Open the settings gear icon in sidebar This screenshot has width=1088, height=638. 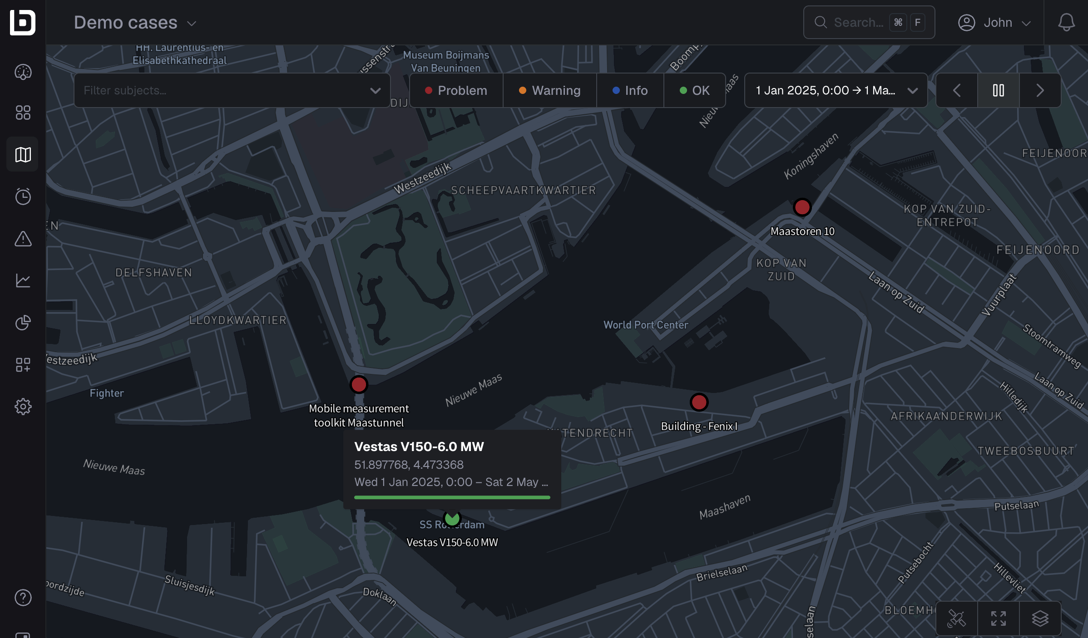23,407
